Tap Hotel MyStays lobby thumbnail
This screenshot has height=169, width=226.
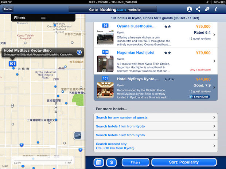pos(105,90)
